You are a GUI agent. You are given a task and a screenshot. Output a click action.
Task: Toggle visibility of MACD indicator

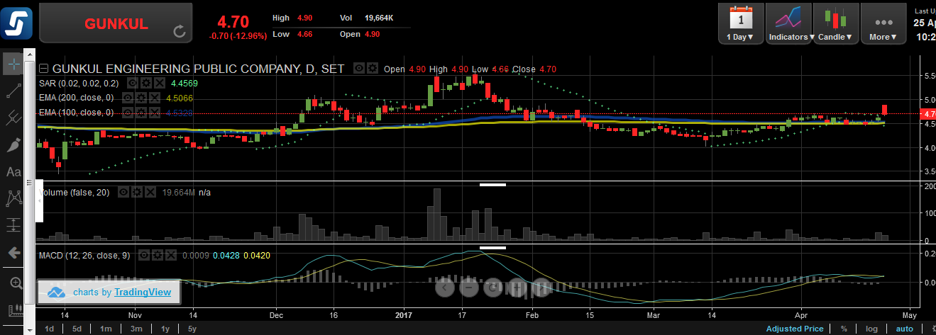pos(143,255)
